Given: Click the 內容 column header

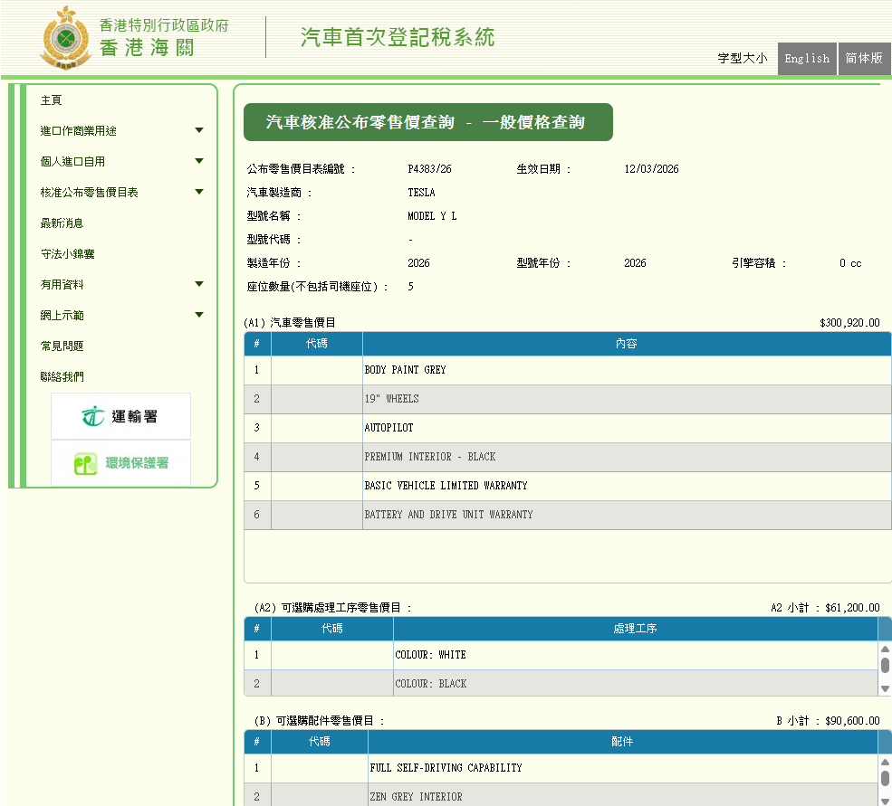Looking at the screenshot, I should point(627,344).
